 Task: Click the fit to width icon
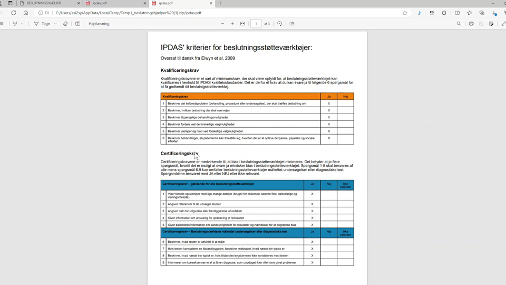click(242, 24)
